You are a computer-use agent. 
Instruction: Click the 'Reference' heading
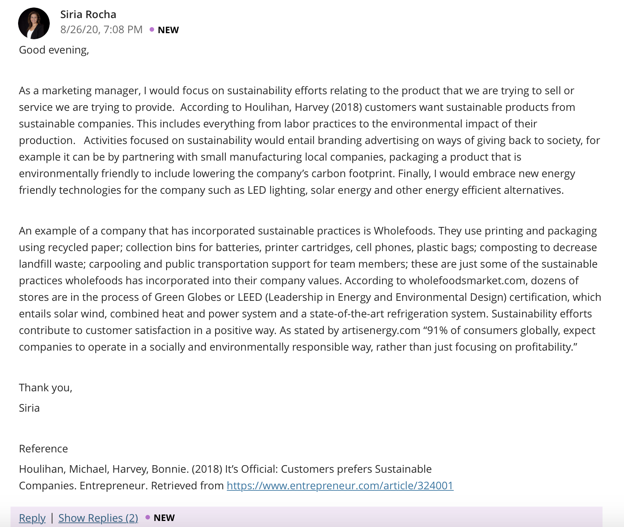43,449
